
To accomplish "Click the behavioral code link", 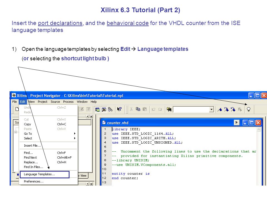I will point(128,23).
